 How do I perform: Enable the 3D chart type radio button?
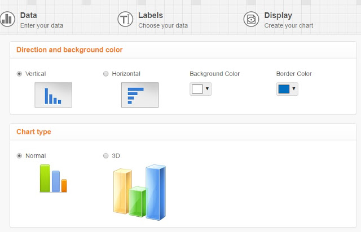[105, 156]
